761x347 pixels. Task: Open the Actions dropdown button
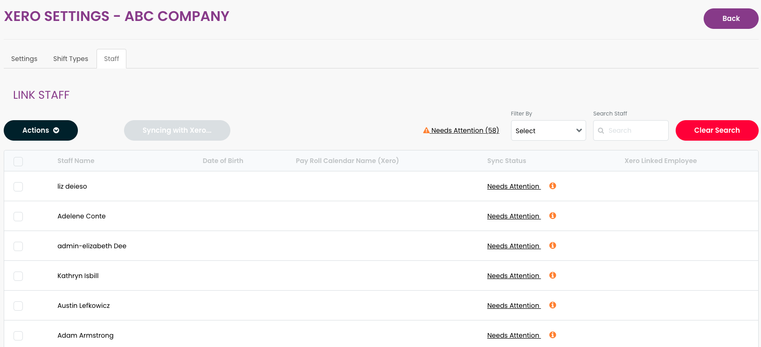41,130
